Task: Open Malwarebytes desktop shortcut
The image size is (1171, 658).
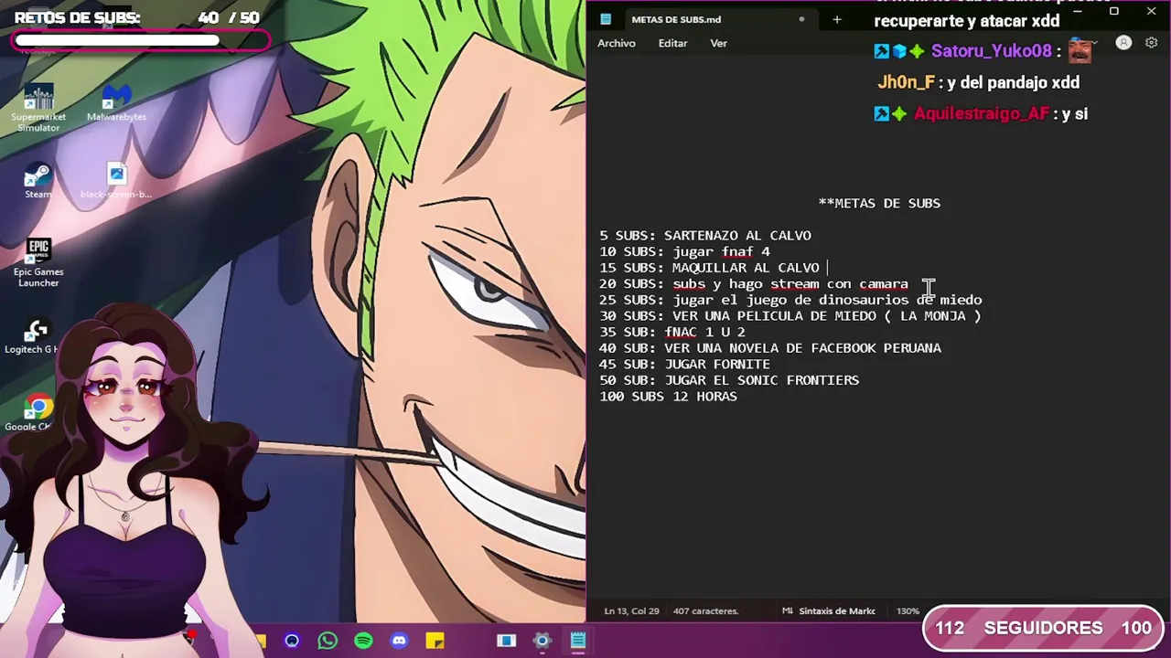Action: 116,103
